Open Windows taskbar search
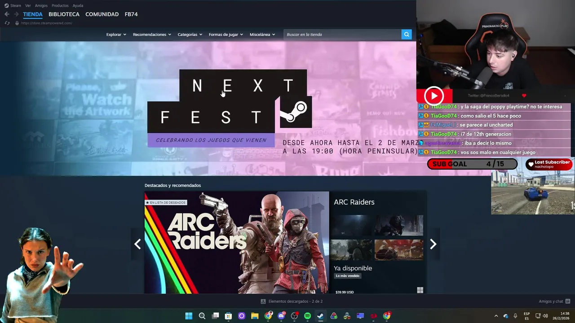The height and width of the screenshot is (323, 575). (202, 316)
